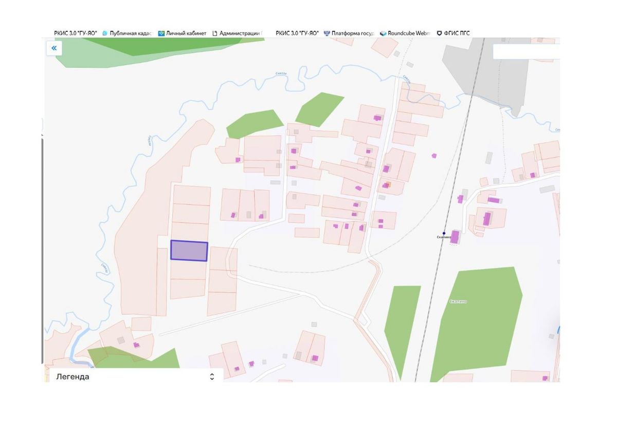Collapse the side panel with the double-chevron button
The width and height of the screenshot is (617, 436).
coord(53,48)
